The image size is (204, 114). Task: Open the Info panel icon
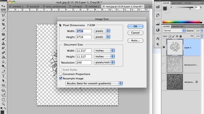coord(158,30)
